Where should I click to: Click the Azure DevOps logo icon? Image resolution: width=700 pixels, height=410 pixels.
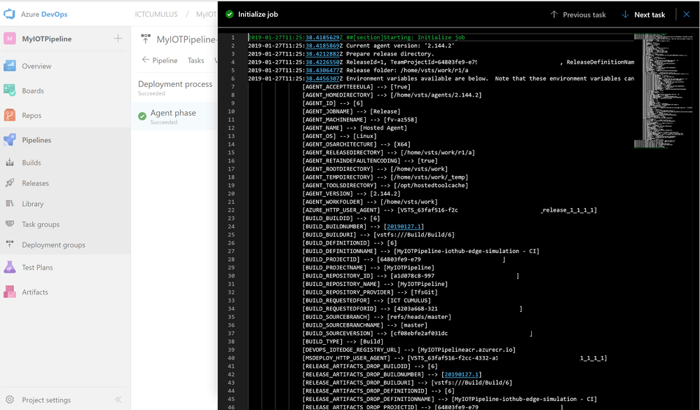click(x=9, y=14)
